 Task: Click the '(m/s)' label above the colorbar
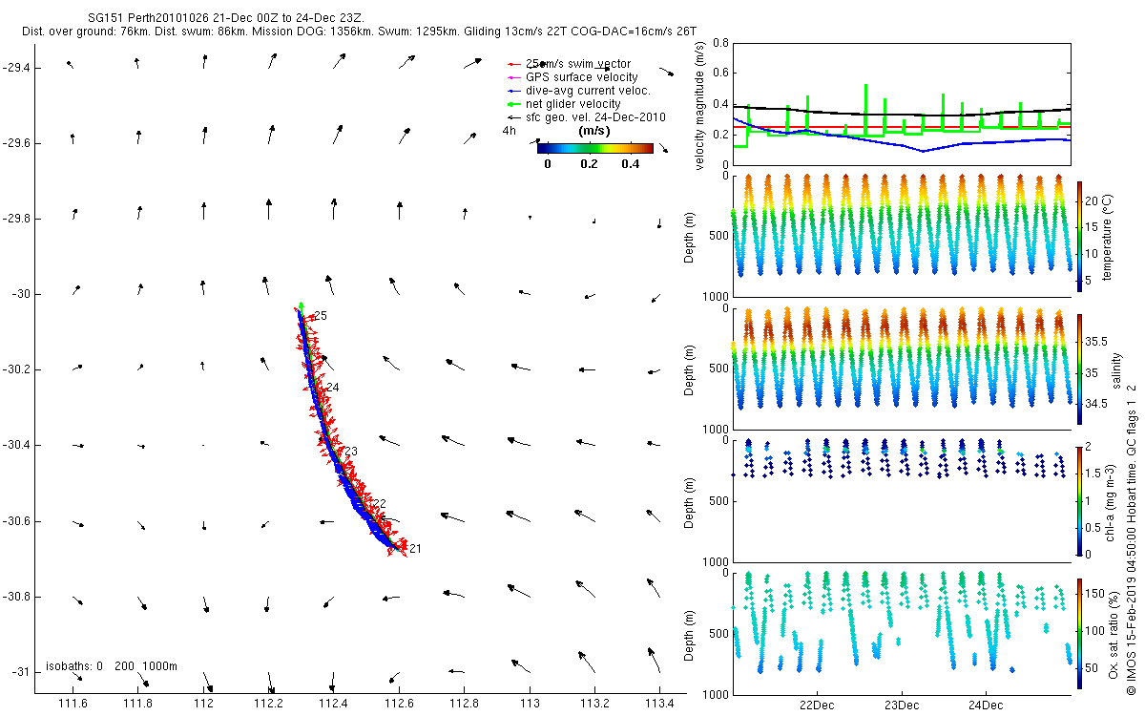tap(594, 131)
